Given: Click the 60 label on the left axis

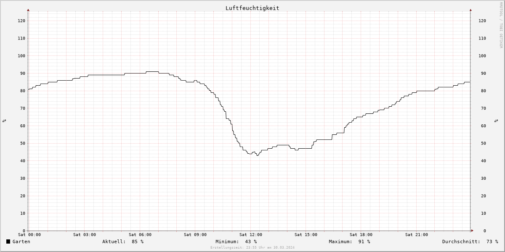Looking at the screenshot, I should (23, 126).
